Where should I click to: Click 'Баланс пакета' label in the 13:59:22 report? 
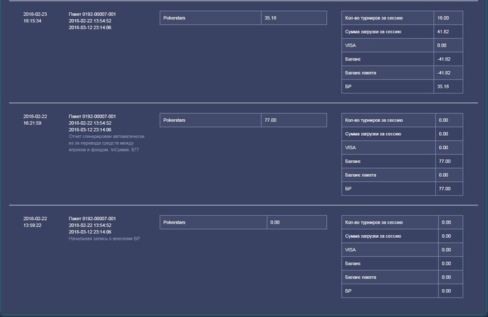coord(360,277)
